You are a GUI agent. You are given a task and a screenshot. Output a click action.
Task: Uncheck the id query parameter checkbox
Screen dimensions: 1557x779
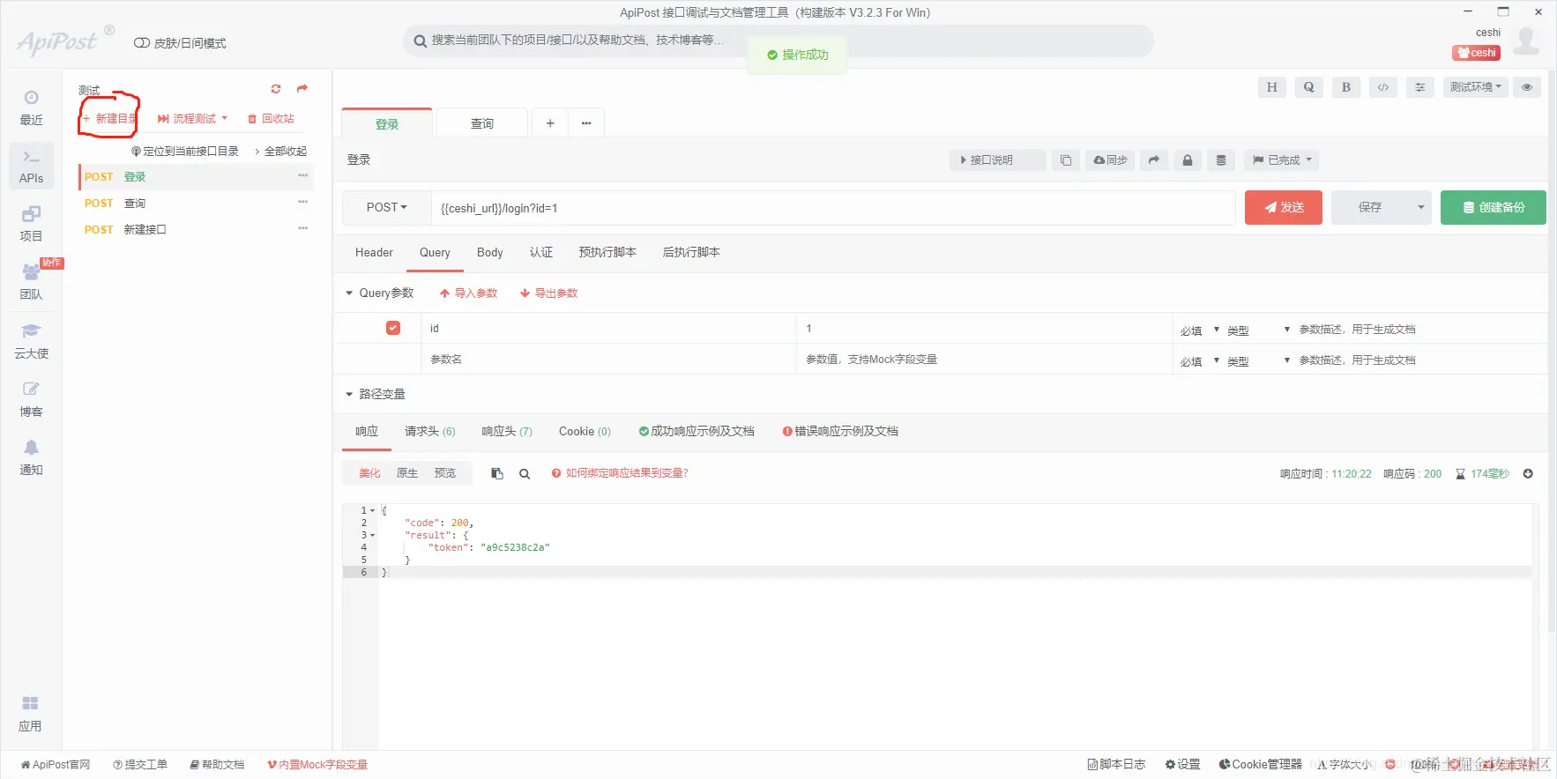(x=393, y=328)
